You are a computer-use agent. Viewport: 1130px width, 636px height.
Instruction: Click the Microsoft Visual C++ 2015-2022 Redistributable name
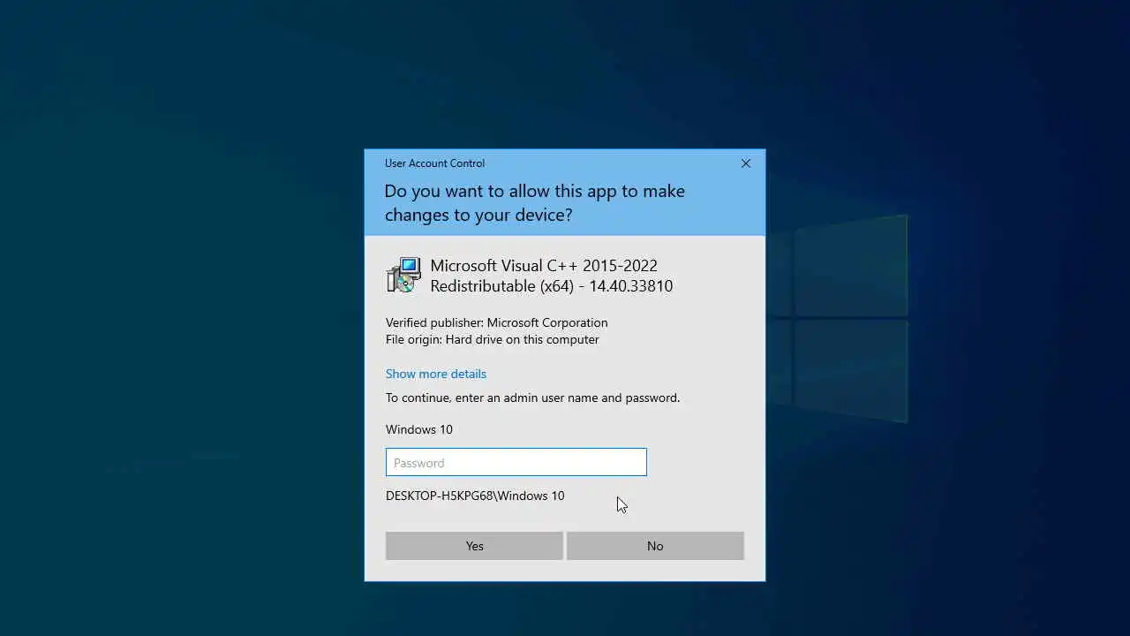tap(552, 276)
